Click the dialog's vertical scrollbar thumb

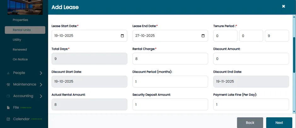[294, 55]
